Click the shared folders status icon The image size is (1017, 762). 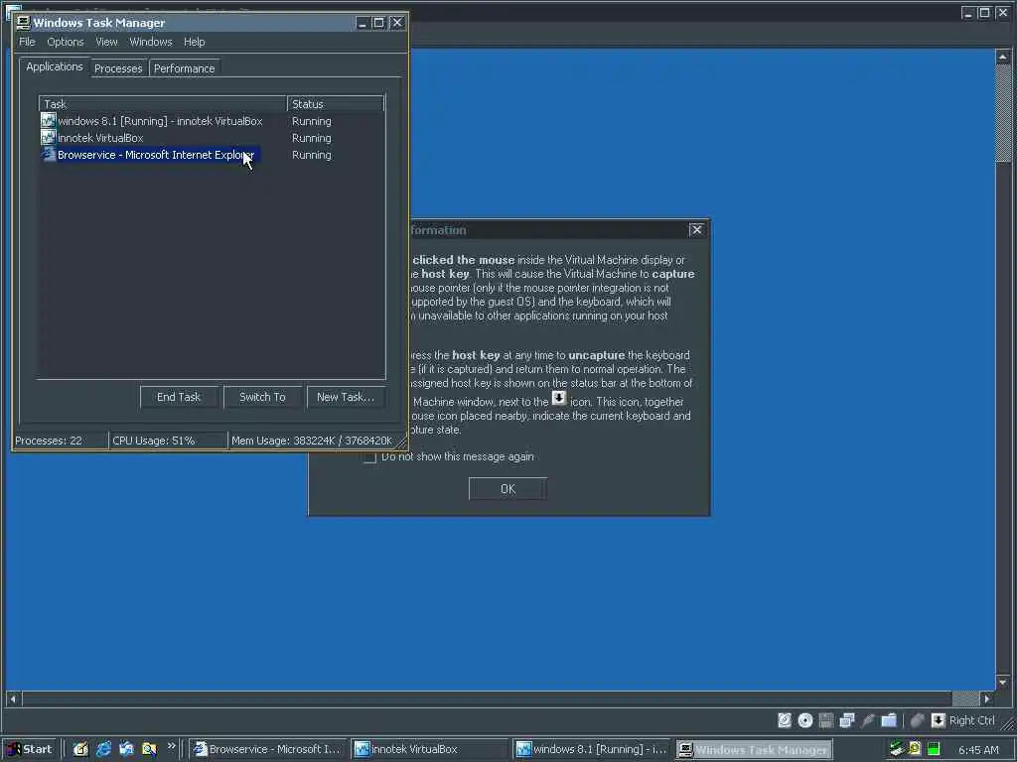[x=889, y=720]
